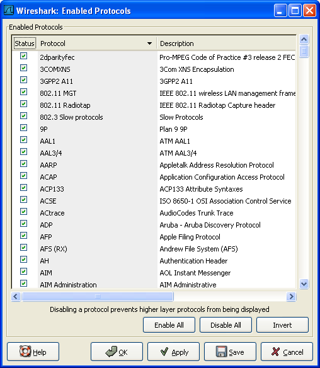Image resolution: width=320 pixels, height=368 pixels.
Task: Toggle the AAL3/4 checkbox
Action: coord(23,152)
